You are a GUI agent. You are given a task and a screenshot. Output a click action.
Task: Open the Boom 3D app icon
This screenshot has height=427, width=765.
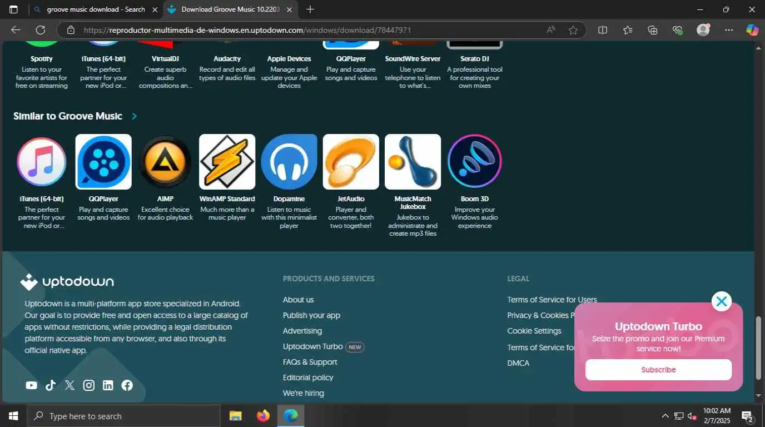coord(475,162)
